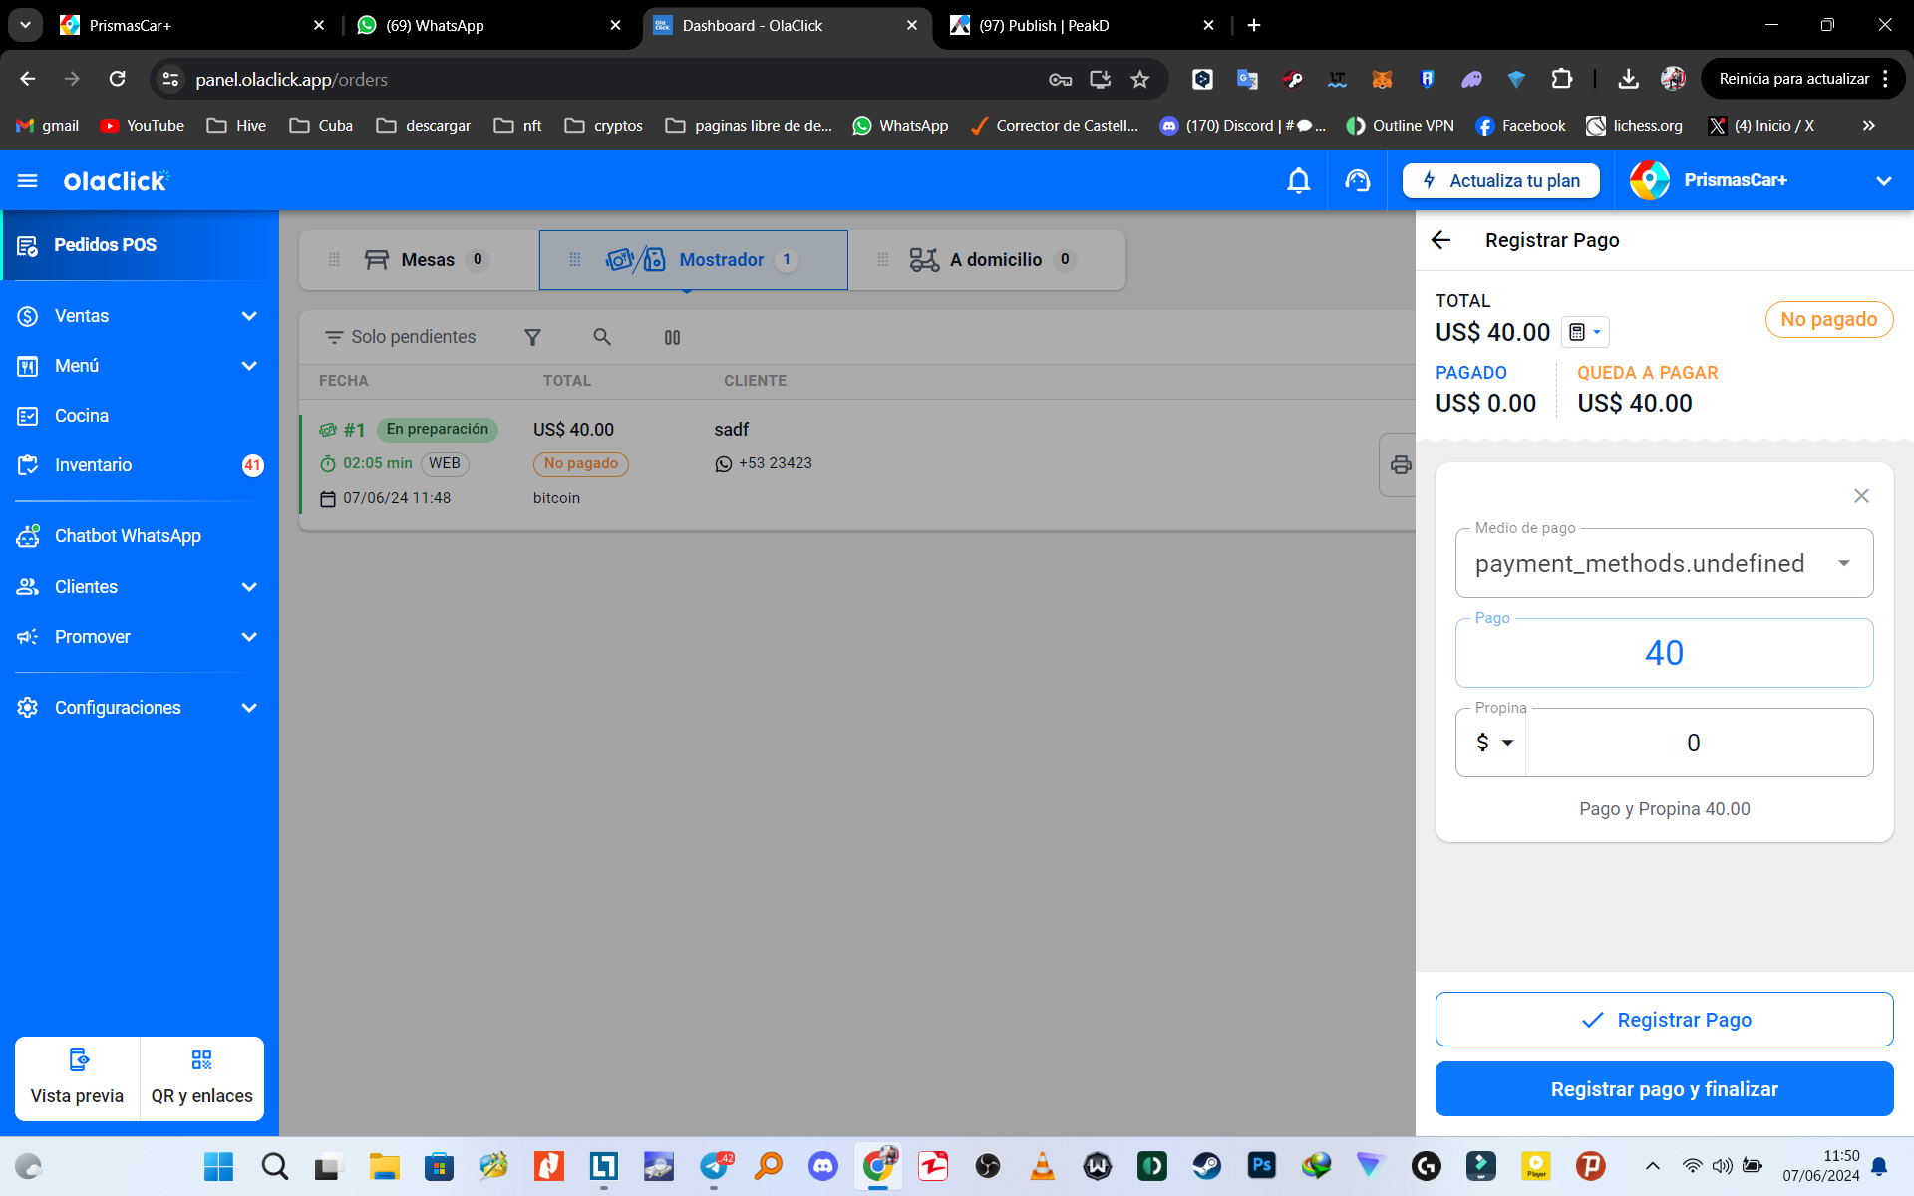Click the address bar URL

291,79
